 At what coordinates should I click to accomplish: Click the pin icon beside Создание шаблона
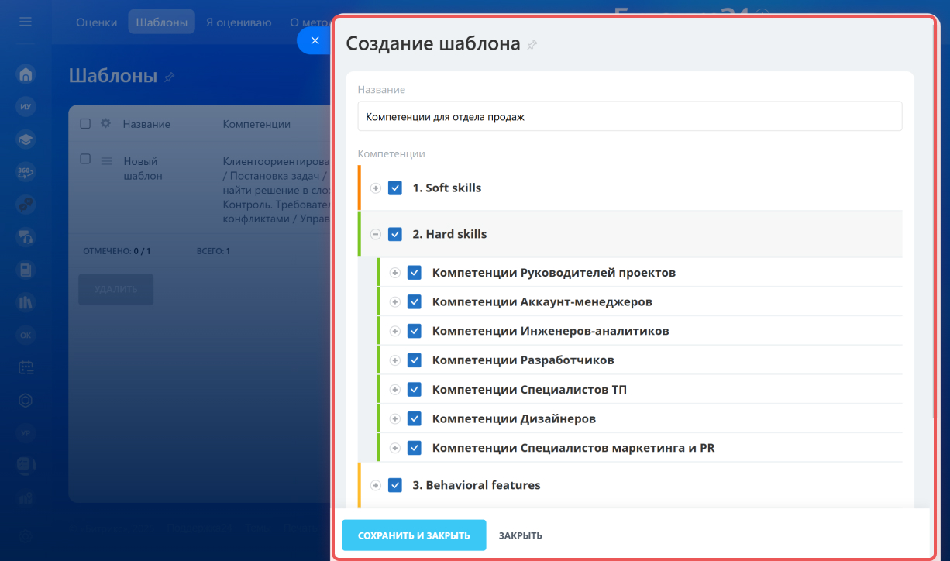(532, 45)
